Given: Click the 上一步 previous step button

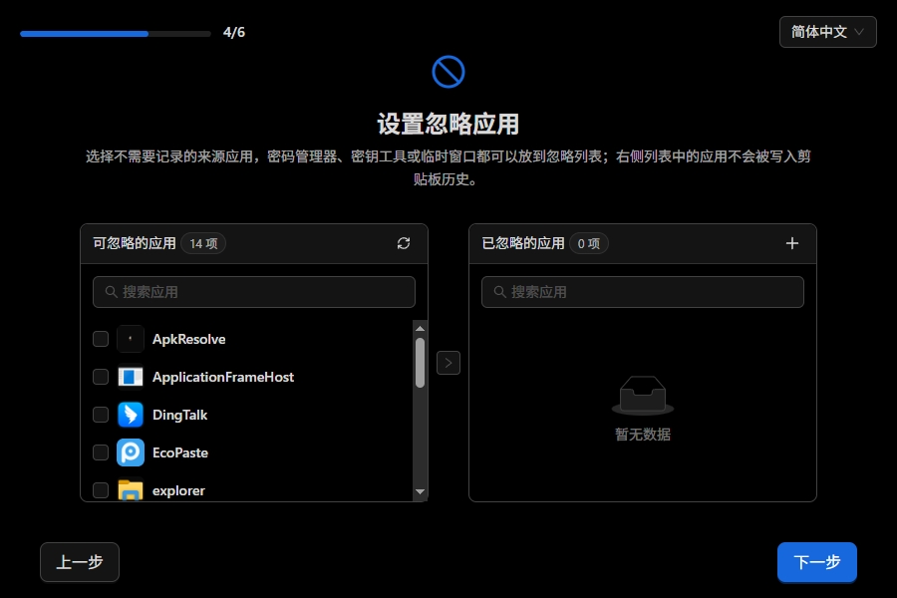Looking at the screenshot, I should [x=80, y=562].
